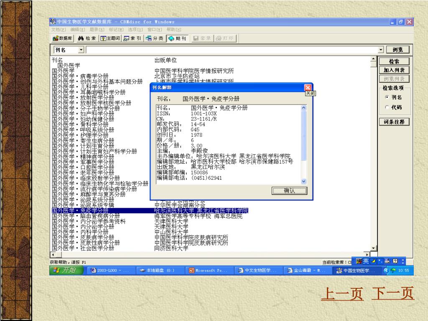
Task: Select row 国外医学·社会医学分册
Action: click(x=83, y=248)
